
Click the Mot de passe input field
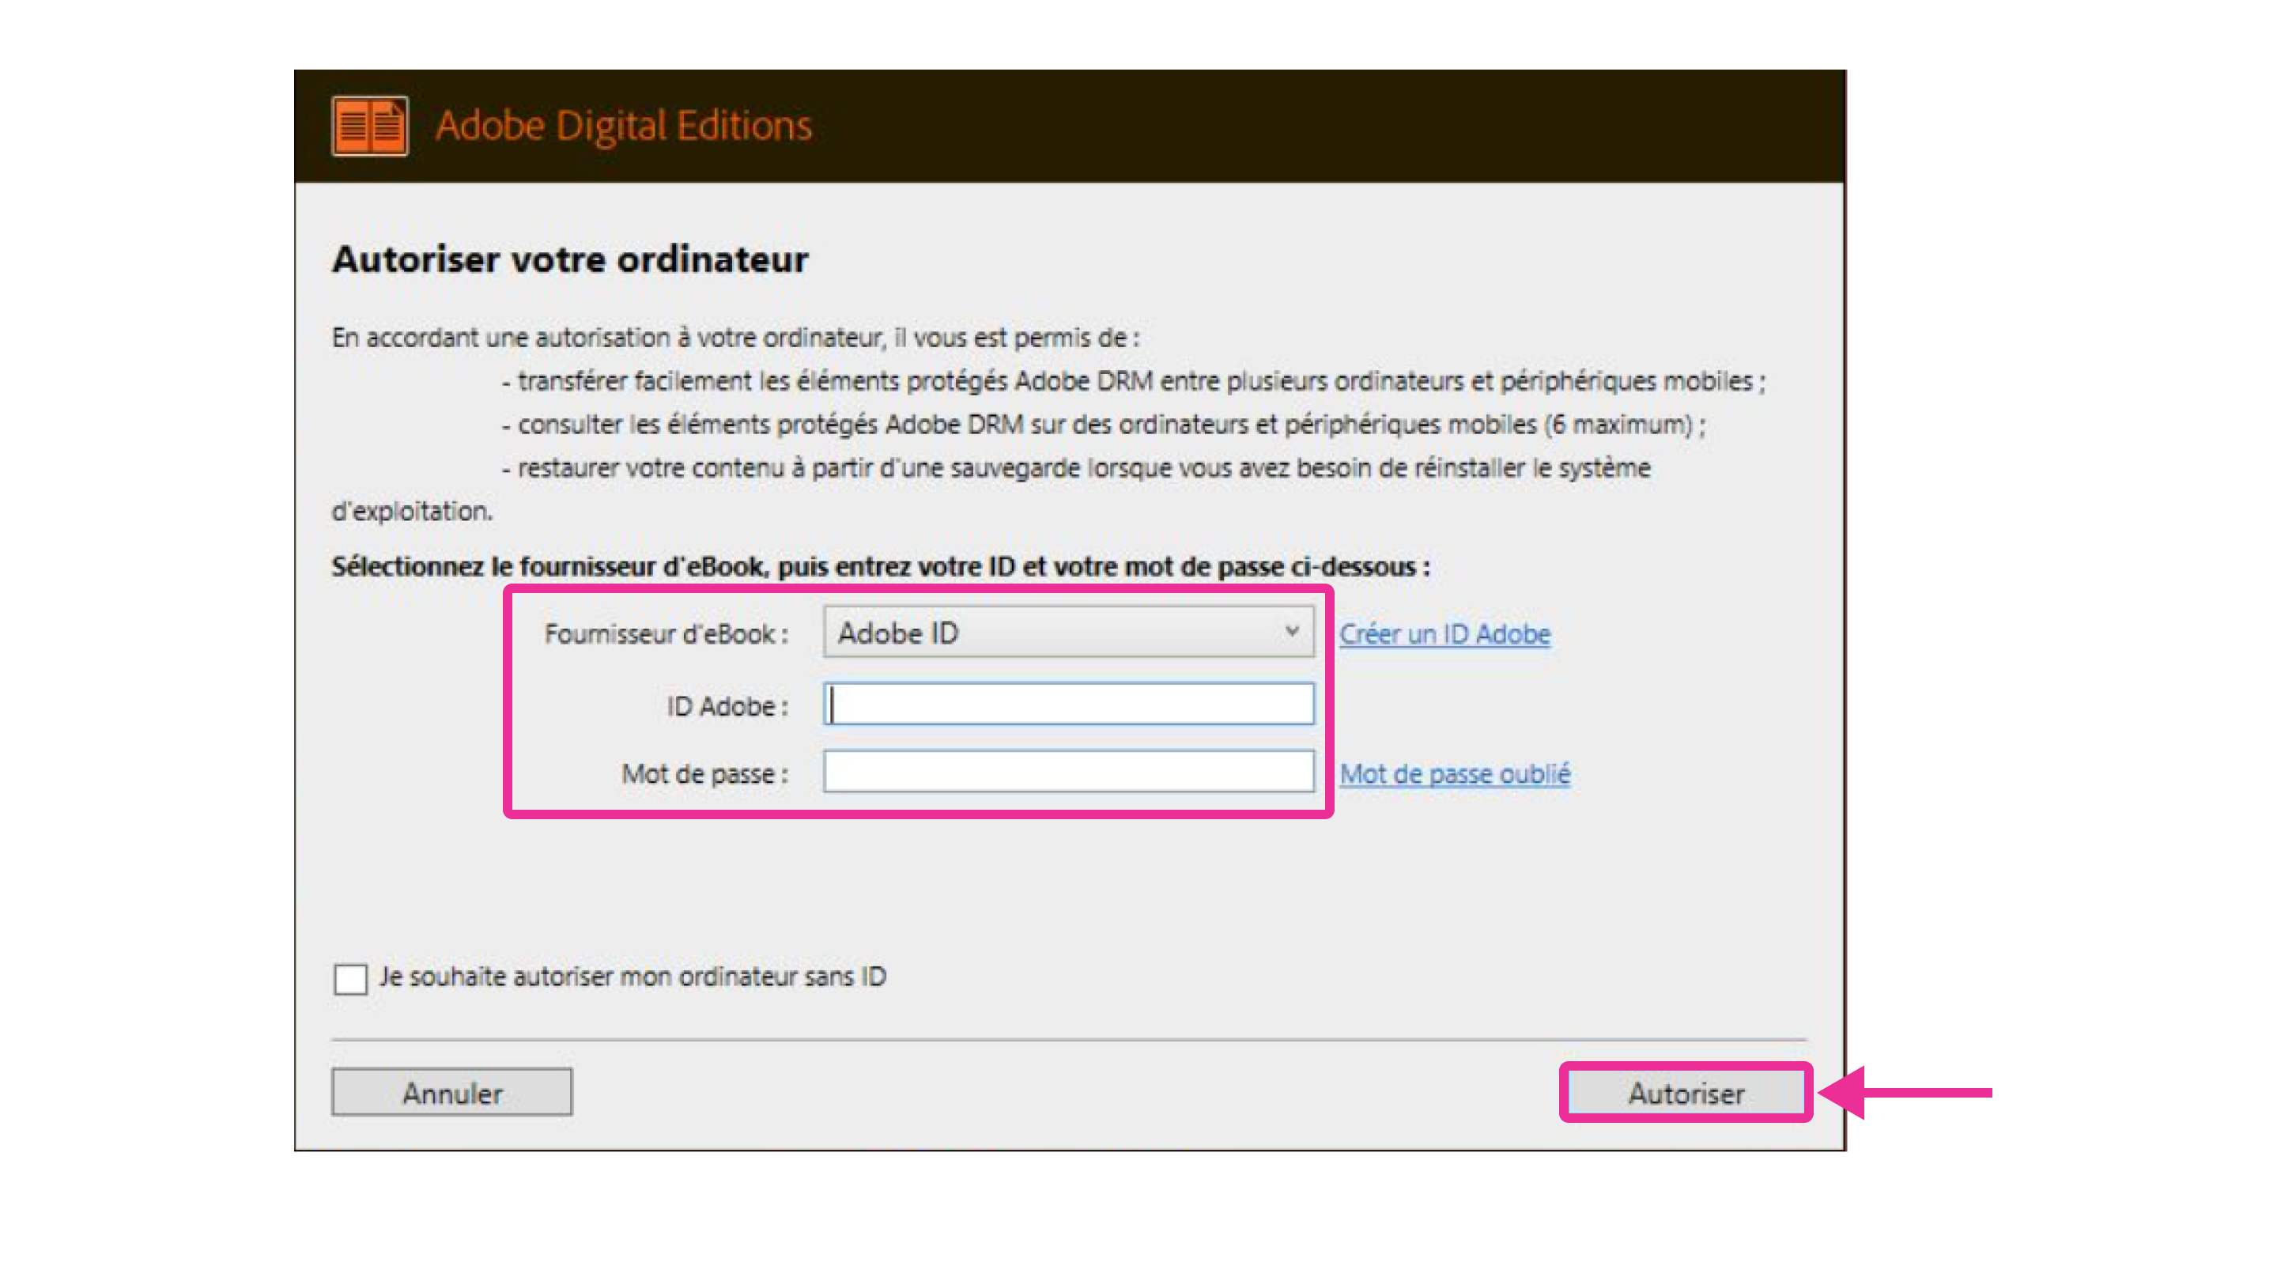(1068, 772)
